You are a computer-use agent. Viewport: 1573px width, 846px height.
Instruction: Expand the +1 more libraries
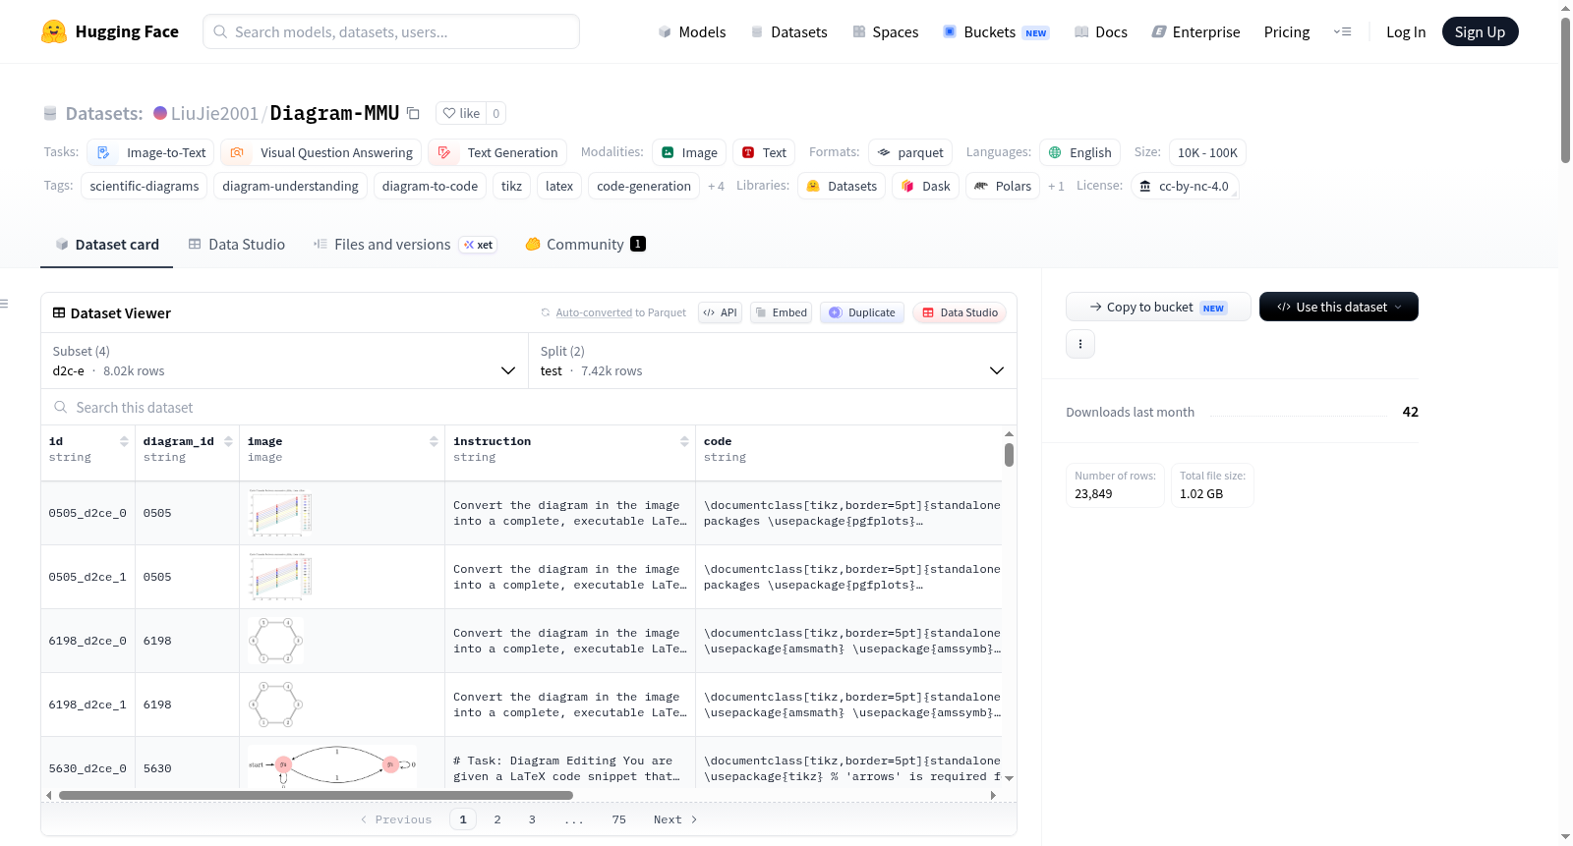tap(1056, 186)
